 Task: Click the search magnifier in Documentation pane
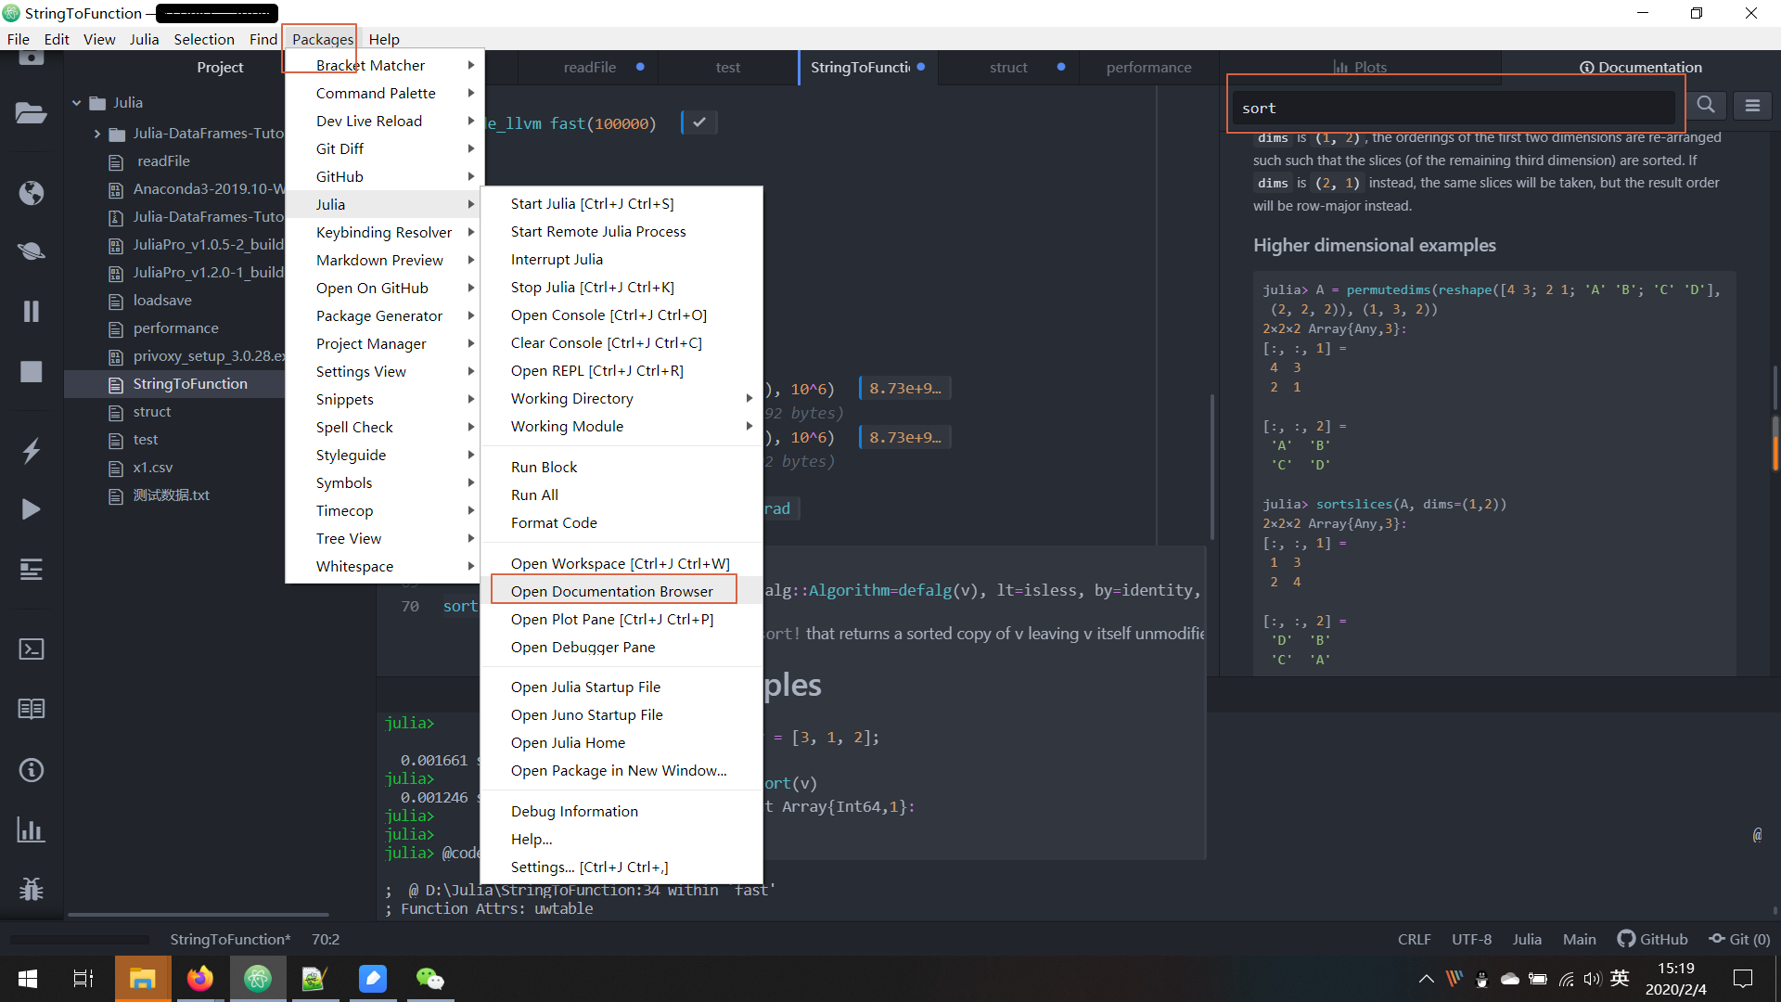(x=1706, y=106)
